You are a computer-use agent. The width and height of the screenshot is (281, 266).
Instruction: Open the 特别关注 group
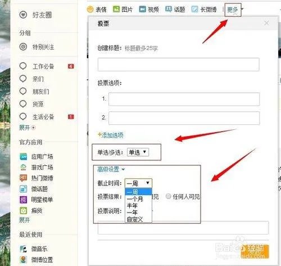coord(43,47)
